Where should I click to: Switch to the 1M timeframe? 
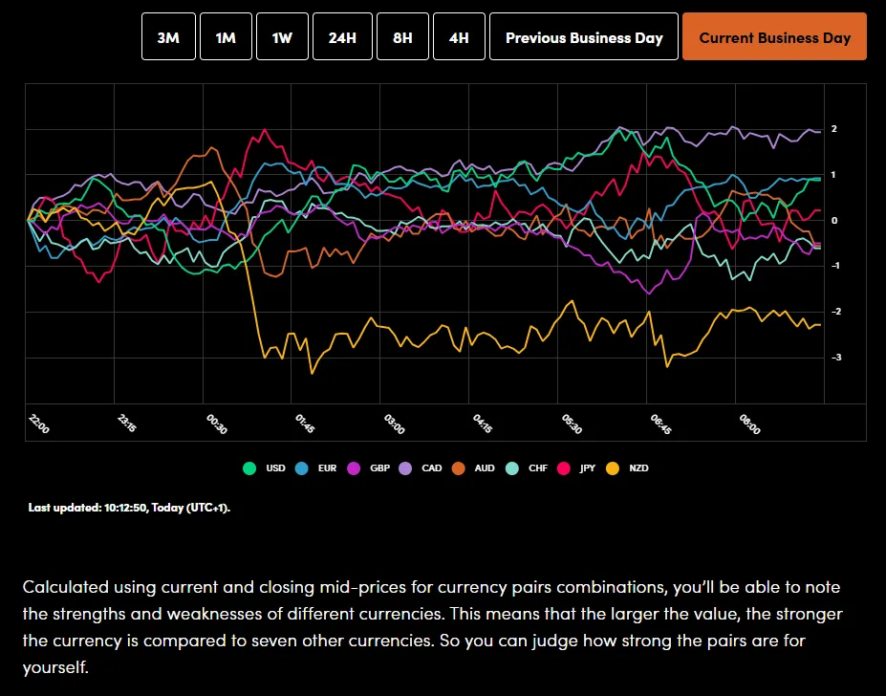(x=226, y=37)
